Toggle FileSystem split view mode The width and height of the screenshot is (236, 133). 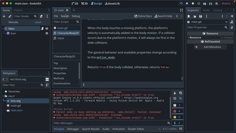47,79
